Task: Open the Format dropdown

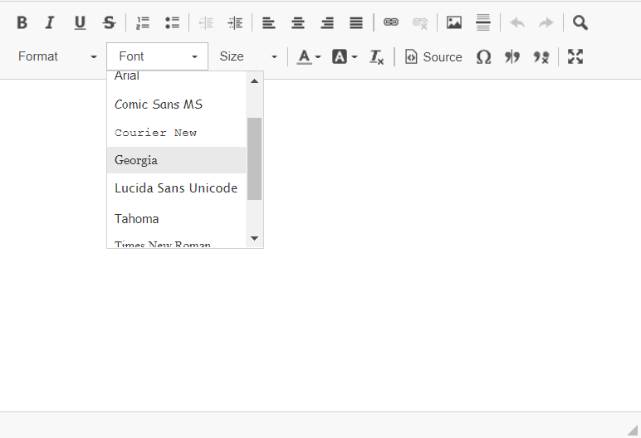Action: point(57,56)
